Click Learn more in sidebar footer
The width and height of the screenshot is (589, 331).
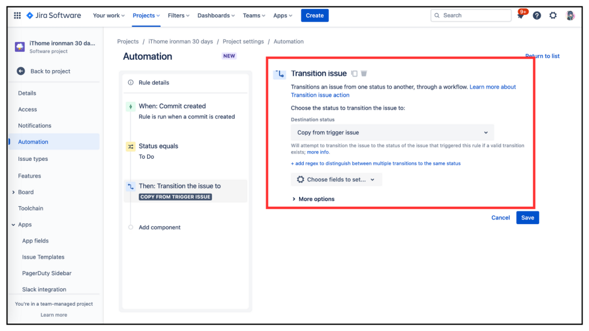pyautogui.click(x=53, y=315)
